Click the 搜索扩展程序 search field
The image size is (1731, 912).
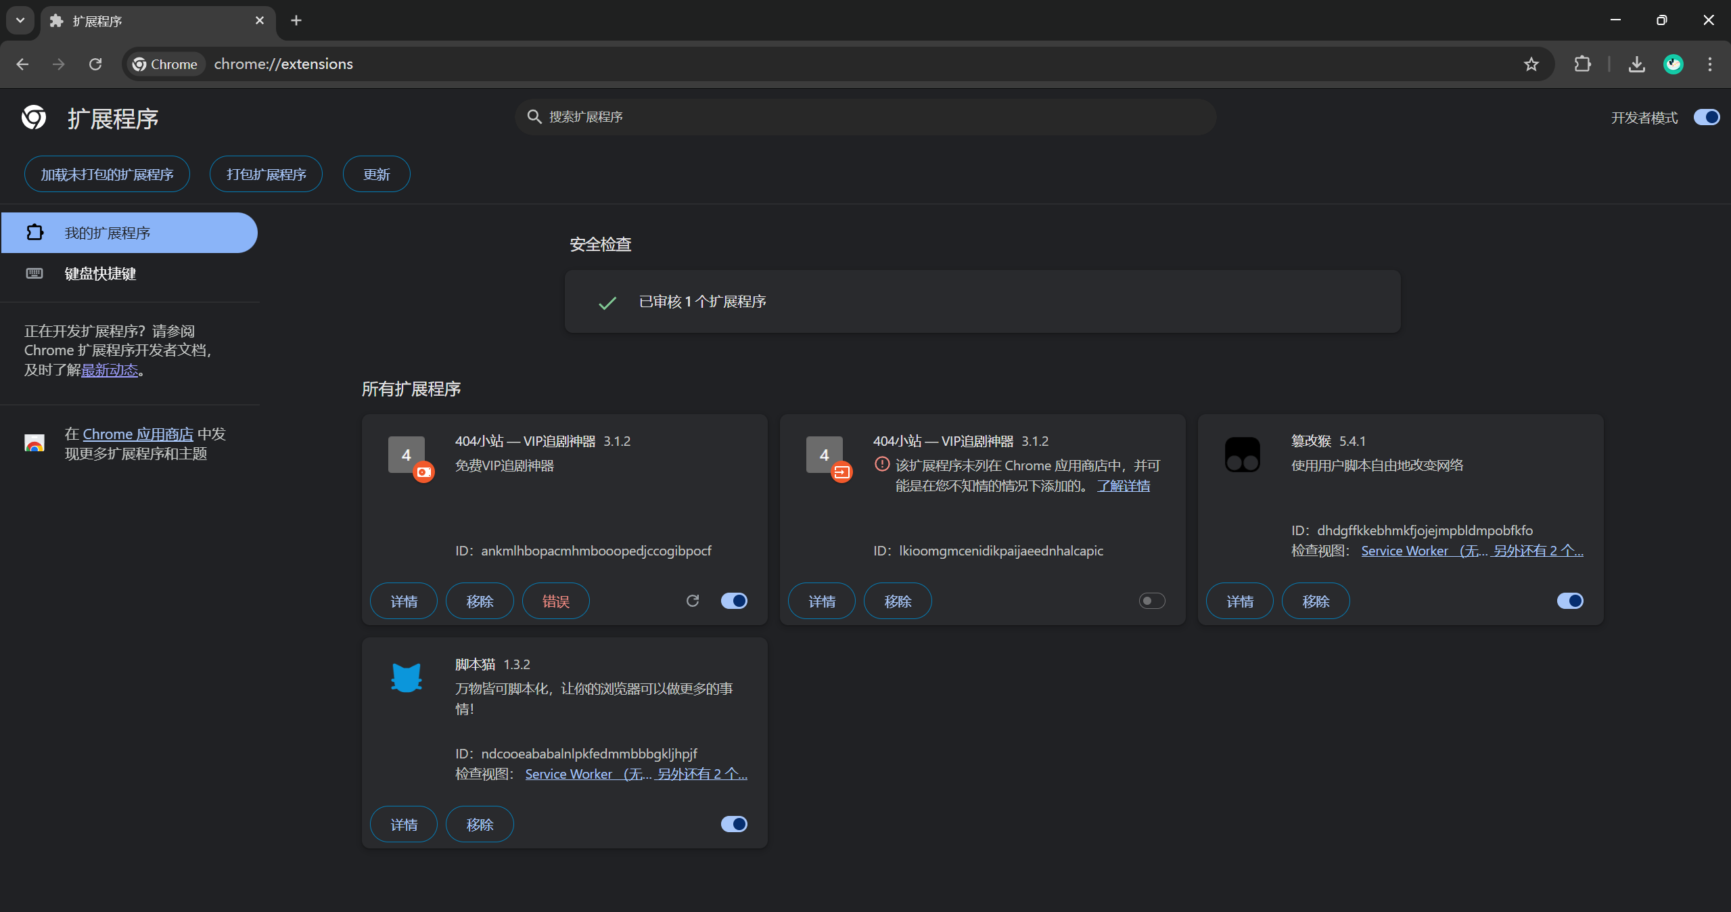click(866, 117)
